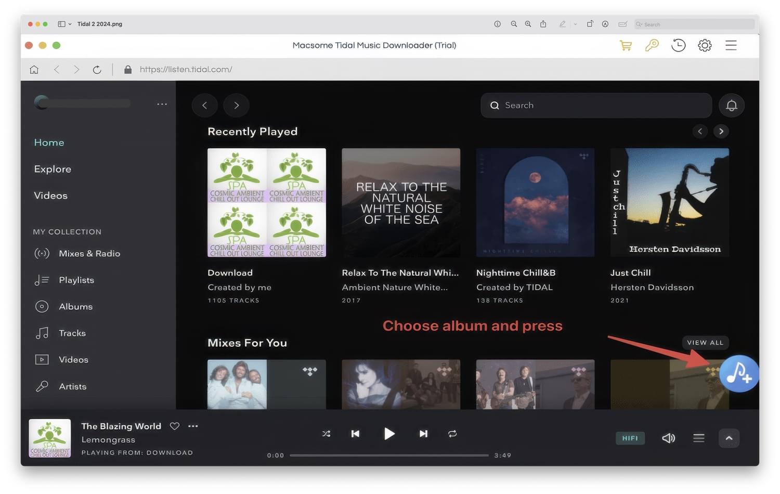Toggle repeat mode

[452, 434]
